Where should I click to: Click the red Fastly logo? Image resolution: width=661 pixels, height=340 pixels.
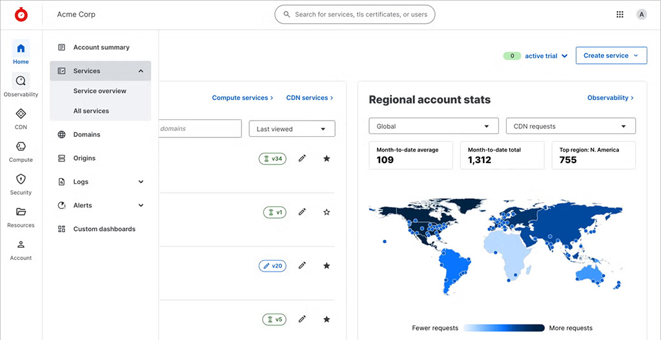coord(21,14)
